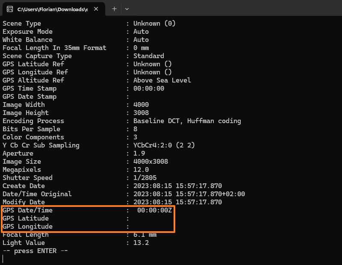Screen dimensions: 342x265
Task: Expand the new tab profile dropdown
Action: [127, 9]
